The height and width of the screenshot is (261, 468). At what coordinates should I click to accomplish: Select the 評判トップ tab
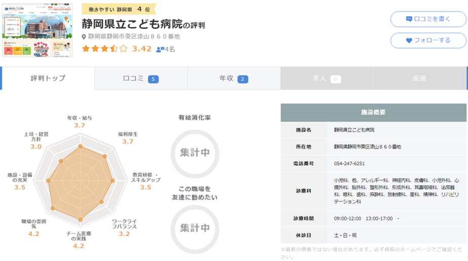coord(48,78)
